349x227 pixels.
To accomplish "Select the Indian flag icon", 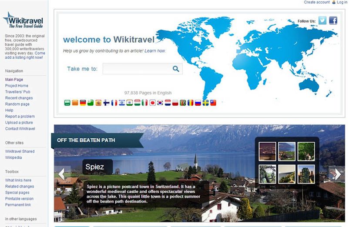I will click(130, 103).
